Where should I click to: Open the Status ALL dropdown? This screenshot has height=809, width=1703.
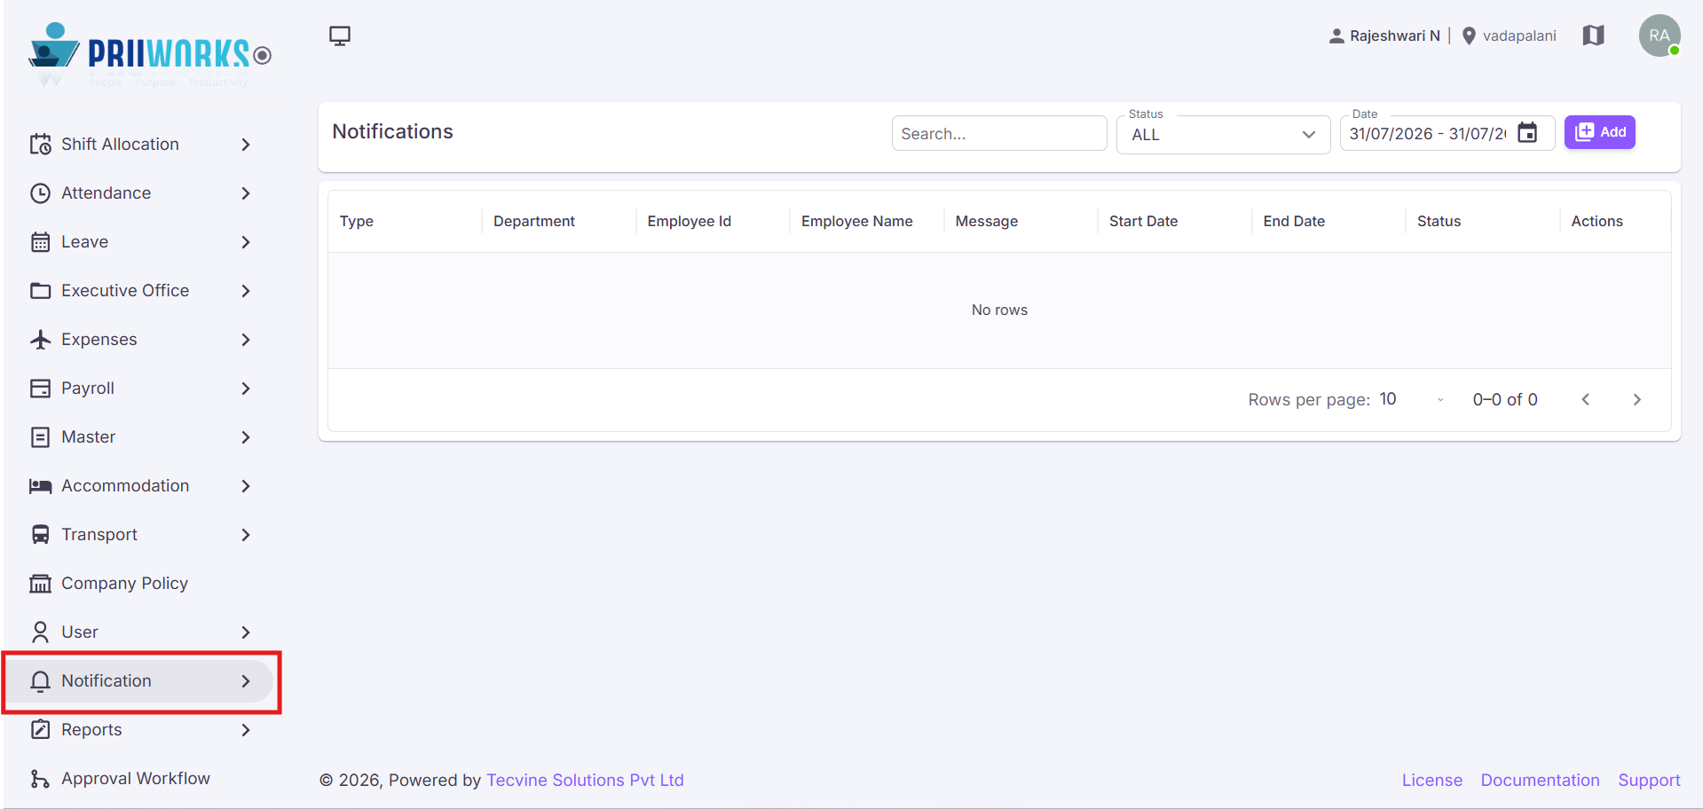1223,135
